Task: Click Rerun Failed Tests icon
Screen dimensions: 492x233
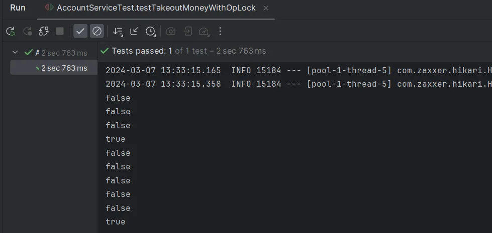Action: [x=27, y=31]
